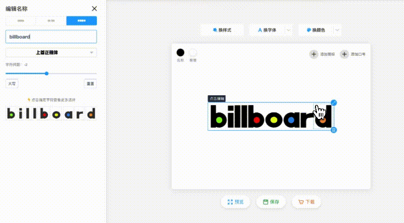Expand the arrow next to 换颜色
The width and height of the screenshot is (404, 223).
pyautogui.click(x=337, y=30)
